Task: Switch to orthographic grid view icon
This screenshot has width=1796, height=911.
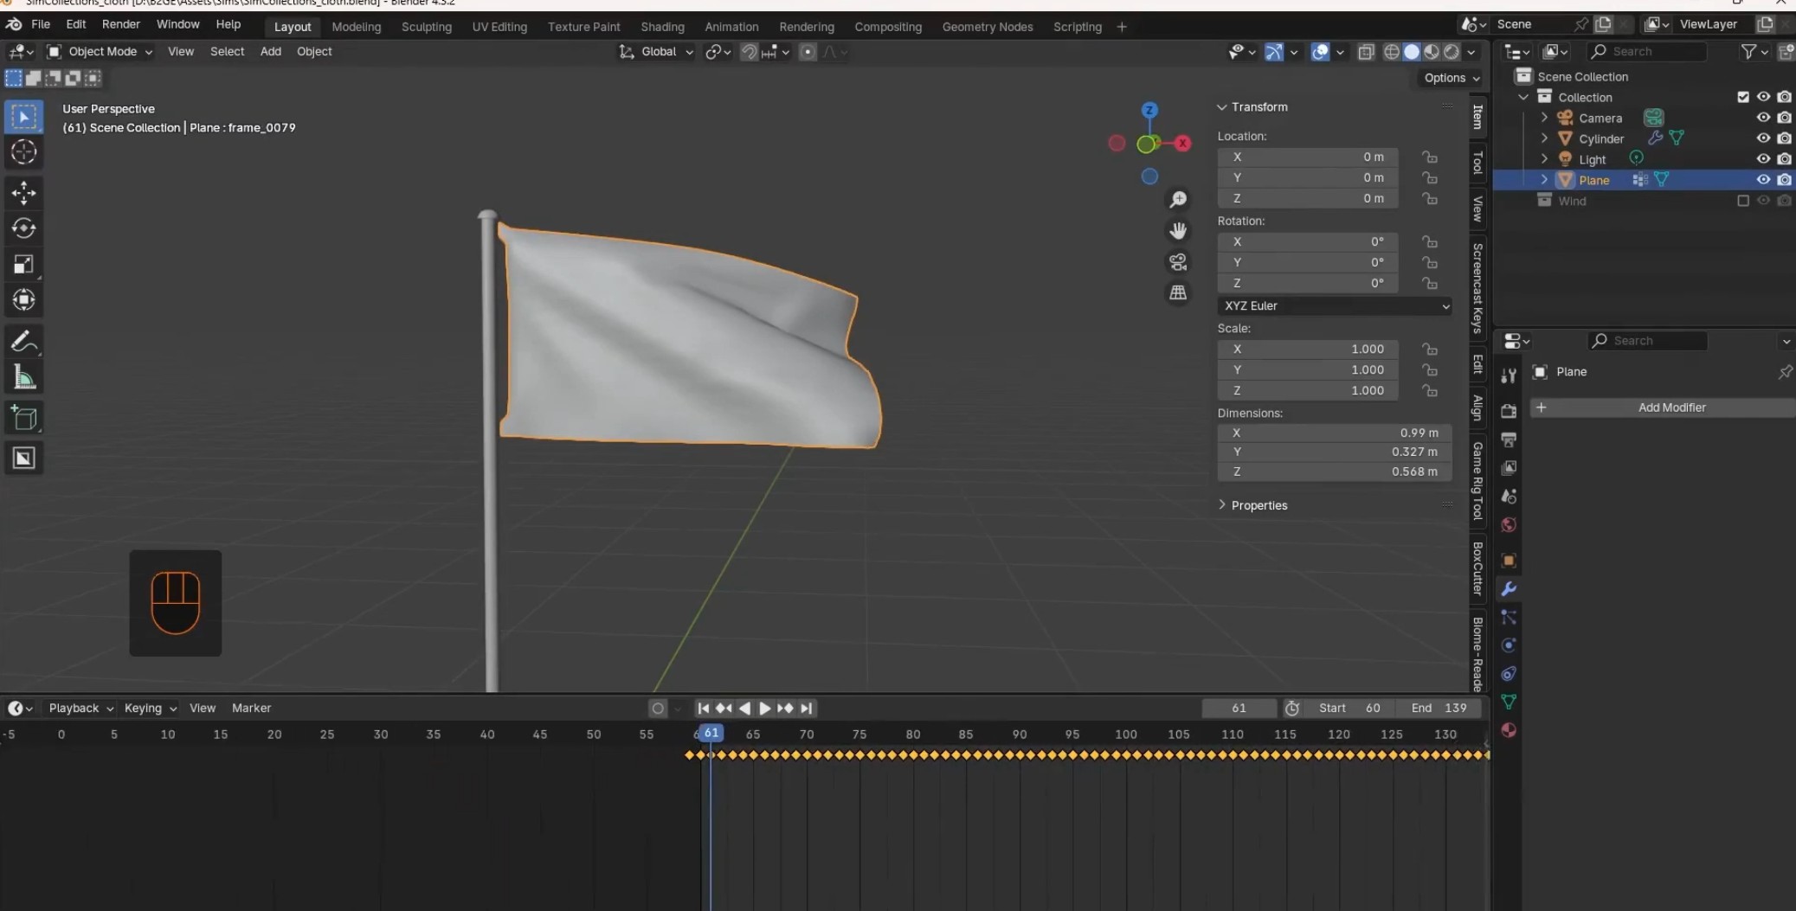Action: [1178, 293]
